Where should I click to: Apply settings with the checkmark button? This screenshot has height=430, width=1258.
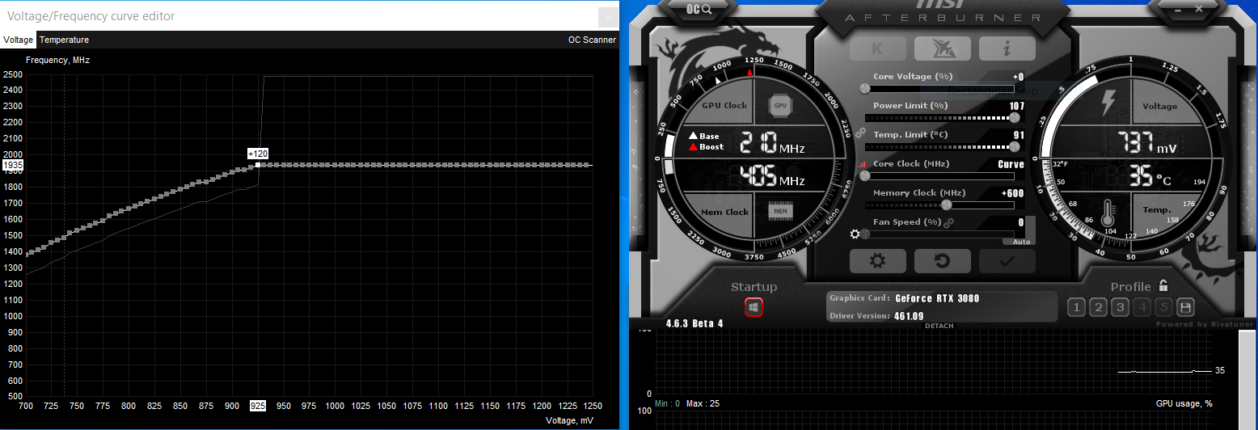pos(1007,261)
